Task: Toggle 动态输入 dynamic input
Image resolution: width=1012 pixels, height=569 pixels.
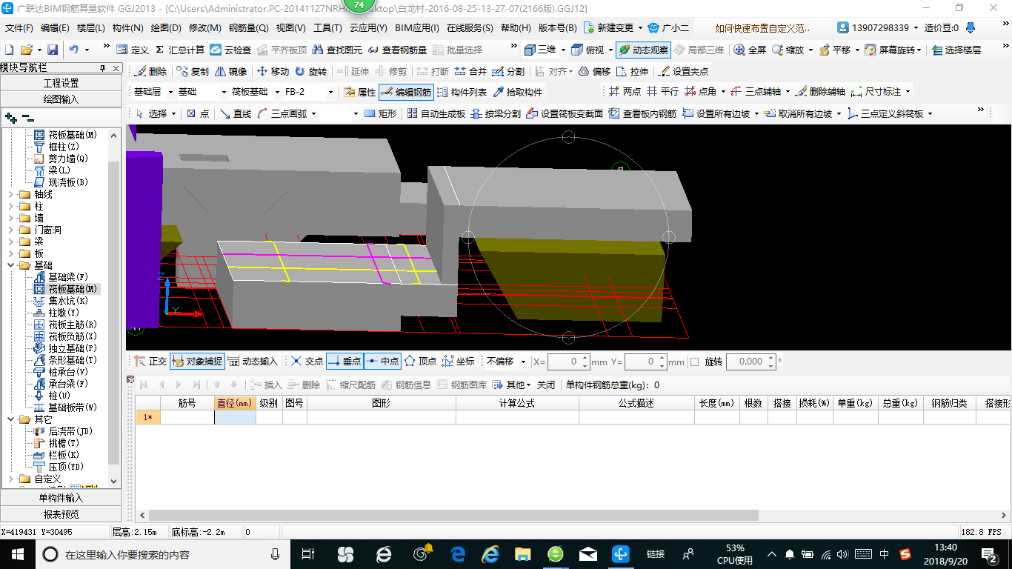Action: point(253,362)
